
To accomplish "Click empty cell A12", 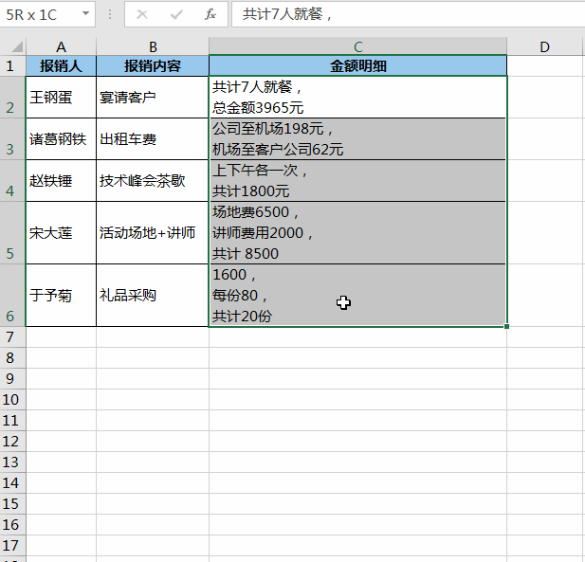I will tap(61, 442).
